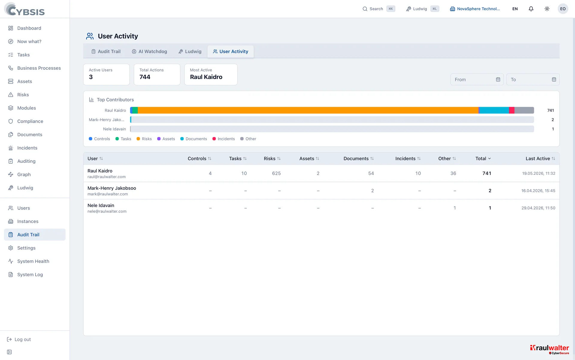Screen dimensions: 575x360
Task: Open the EO user avatar menu
Action: (563, 9)
